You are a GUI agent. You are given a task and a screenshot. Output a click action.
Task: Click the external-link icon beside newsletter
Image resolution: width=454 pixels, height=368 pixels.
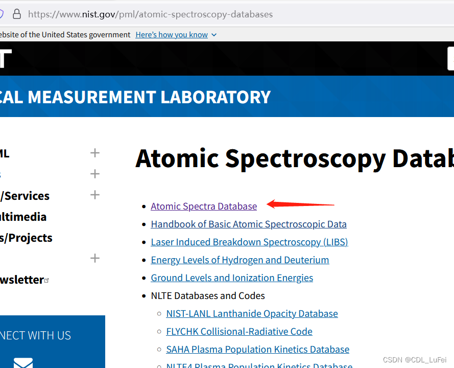[46, 280]
